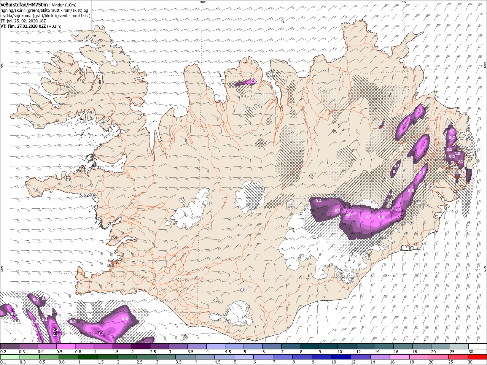
Task: Click the 'VT: Fim. 27.02.2020 02Z' valid time
Action: [23, 26]
